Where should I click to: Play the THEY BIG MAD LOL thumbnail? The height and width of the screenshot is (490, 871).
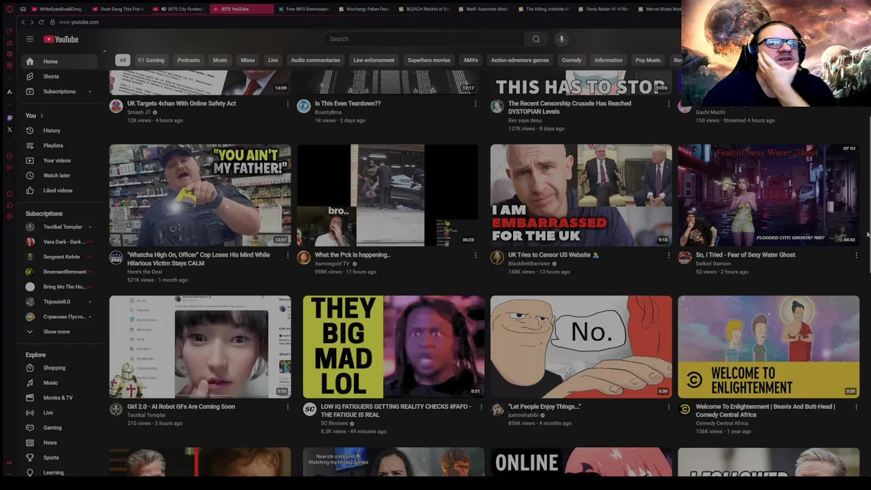click(x=393, y=347)
